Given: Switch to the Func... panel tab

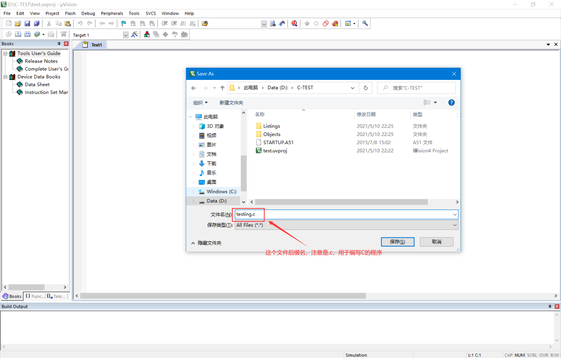Looking at the screenshot, I should (x=35, y=296).
